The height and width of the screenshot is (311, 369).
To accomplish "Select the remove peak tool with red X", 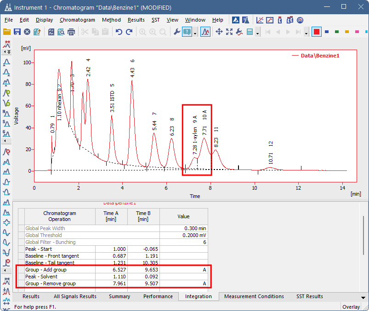I will [6, 152].
